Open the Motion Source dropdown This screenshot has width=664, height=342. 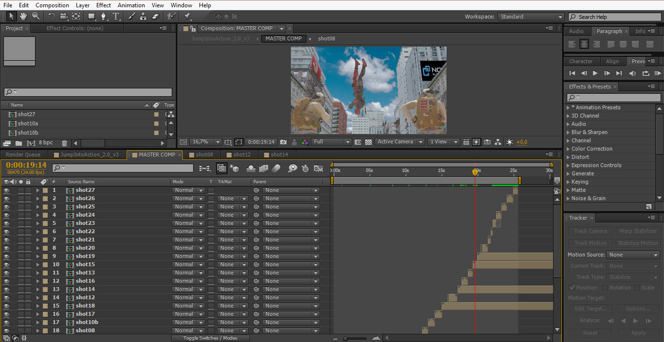(x=633, y=255)
